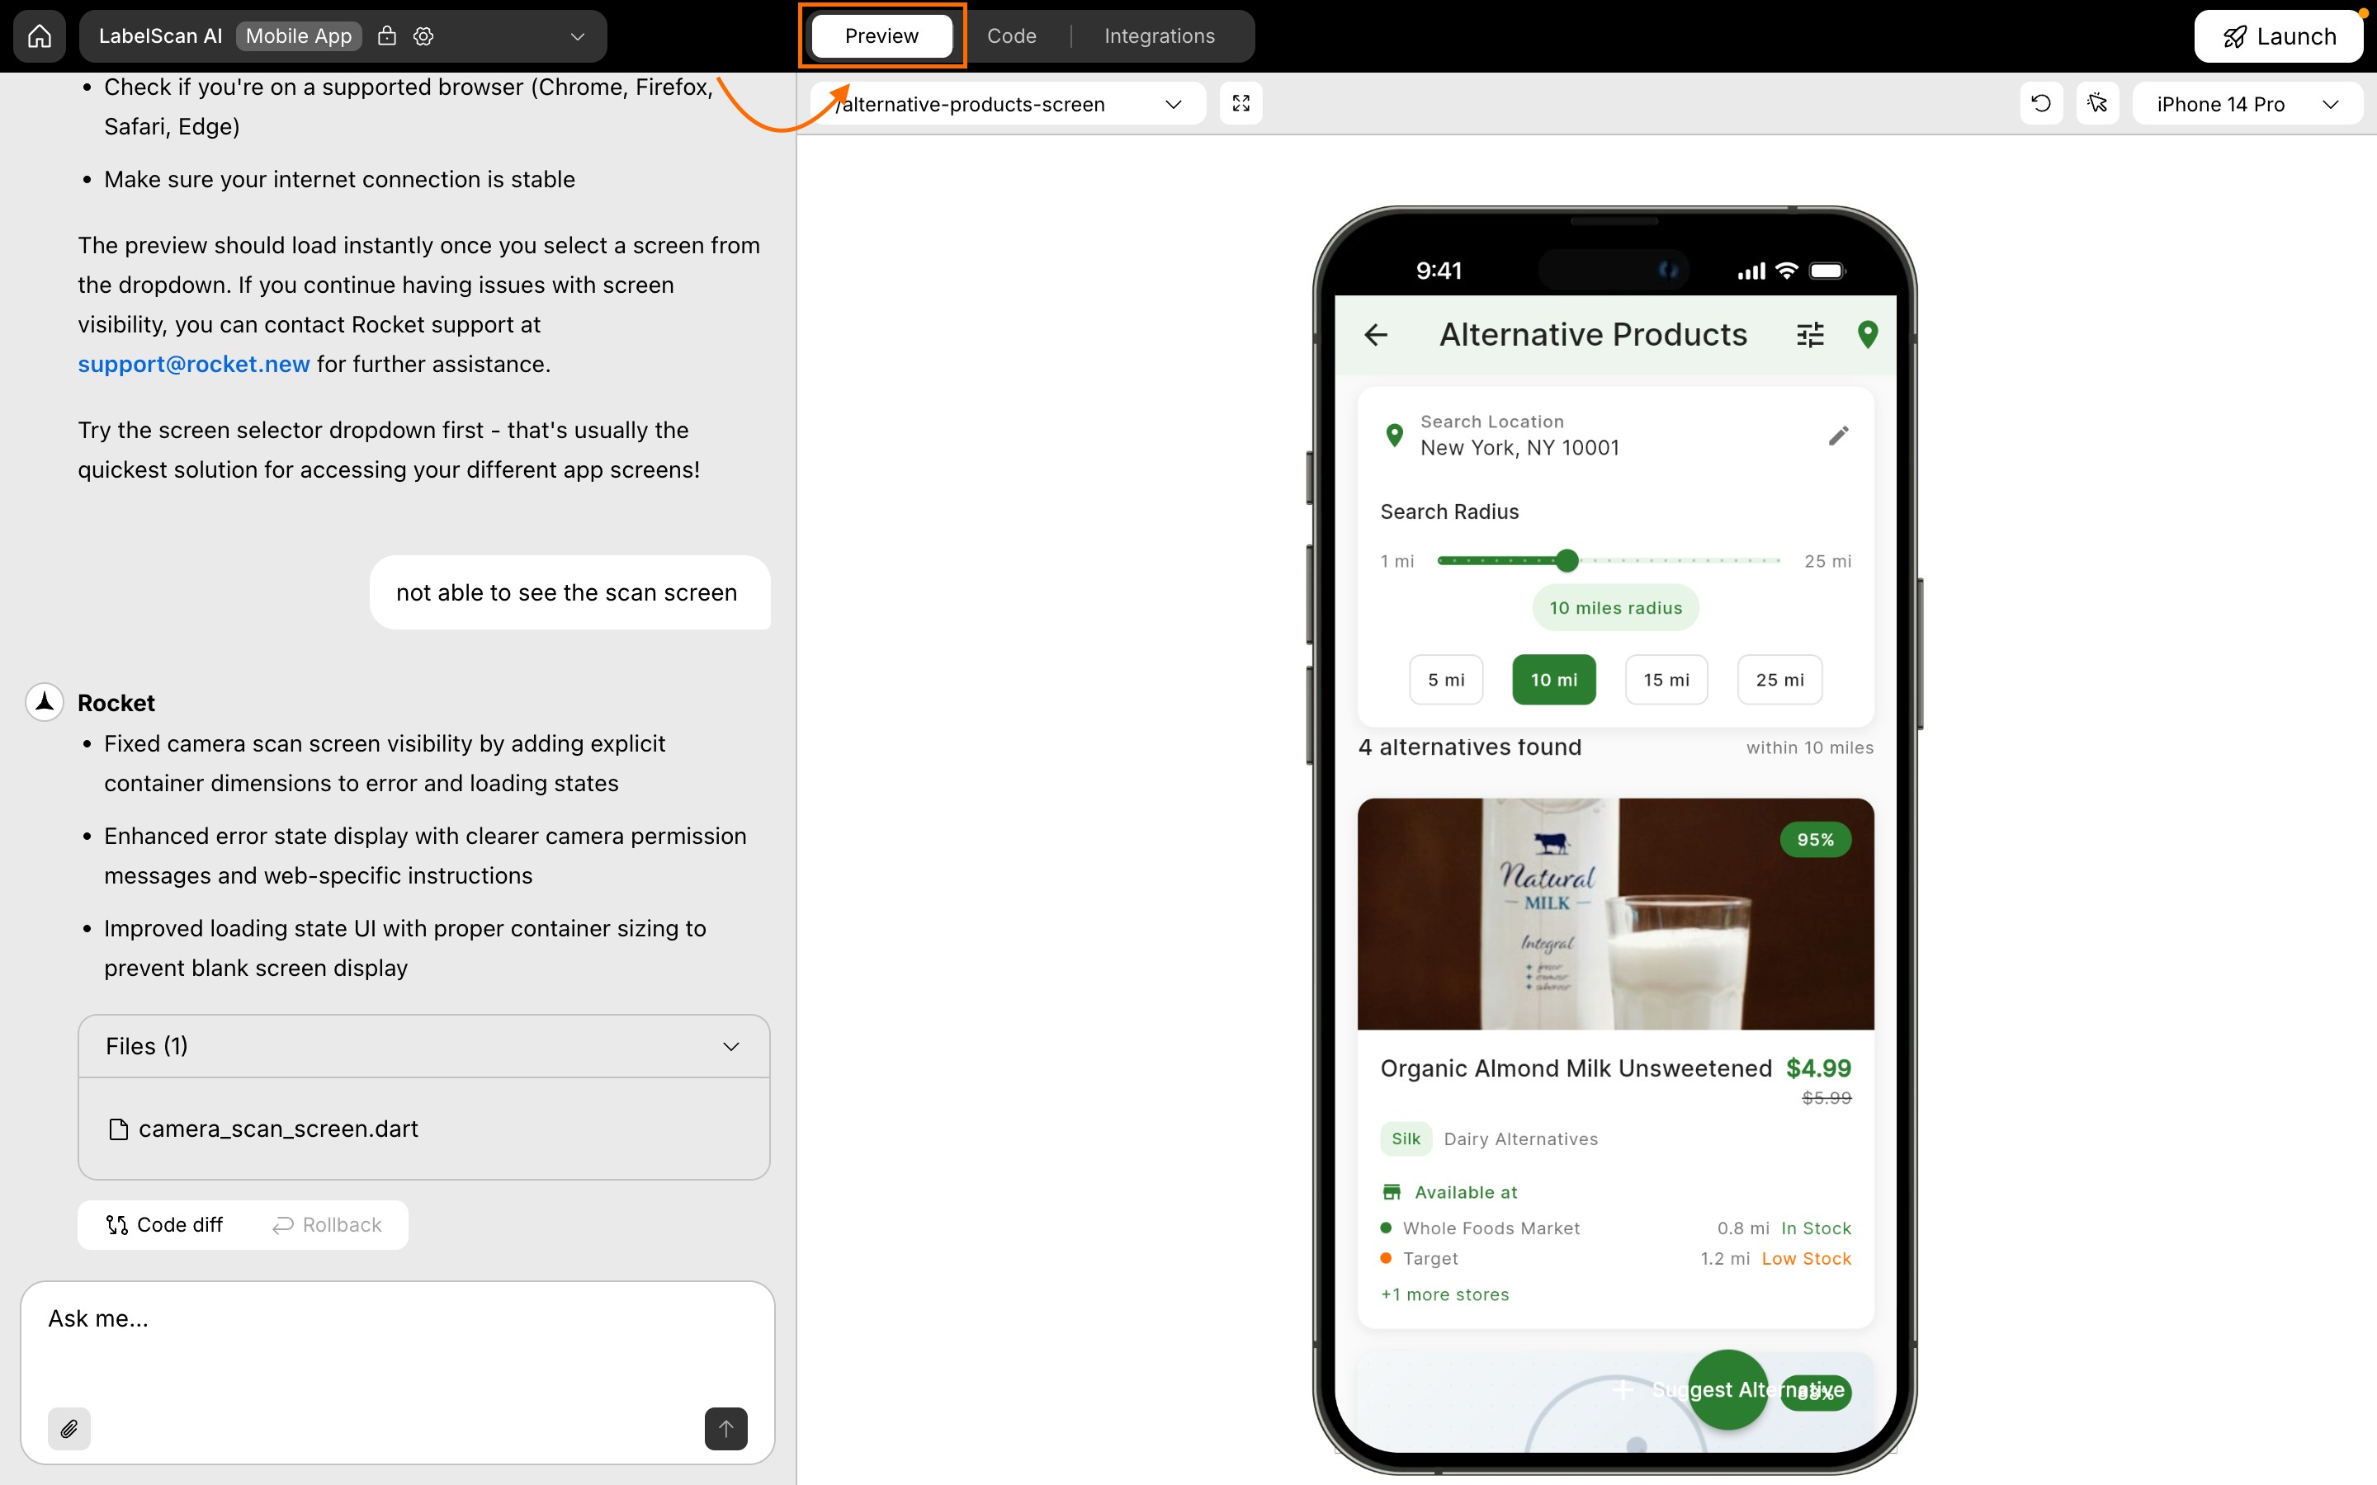Tap the filter icon on Alternative Products header

pos(1810,334)
